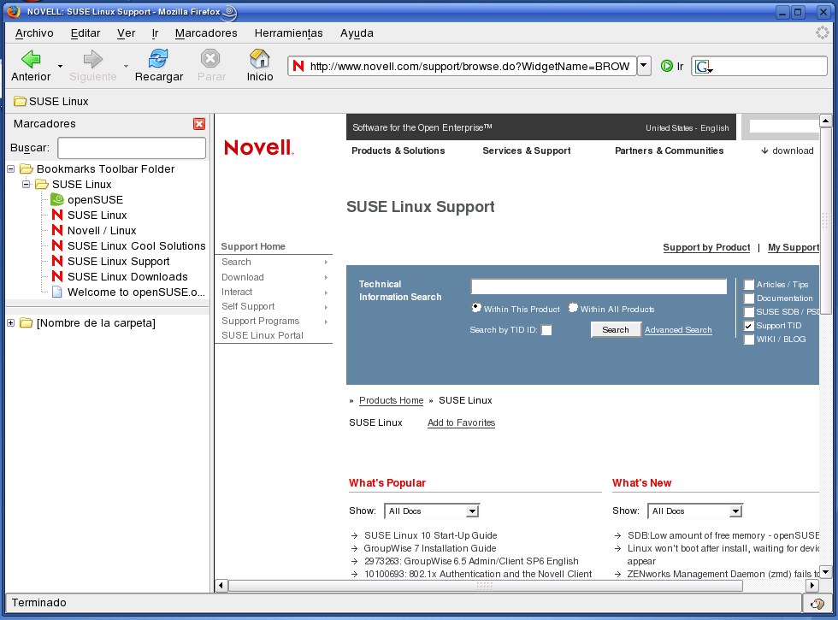838x620 pixels.
Task: Open the Herramientas menu
Action: point(289,33)
